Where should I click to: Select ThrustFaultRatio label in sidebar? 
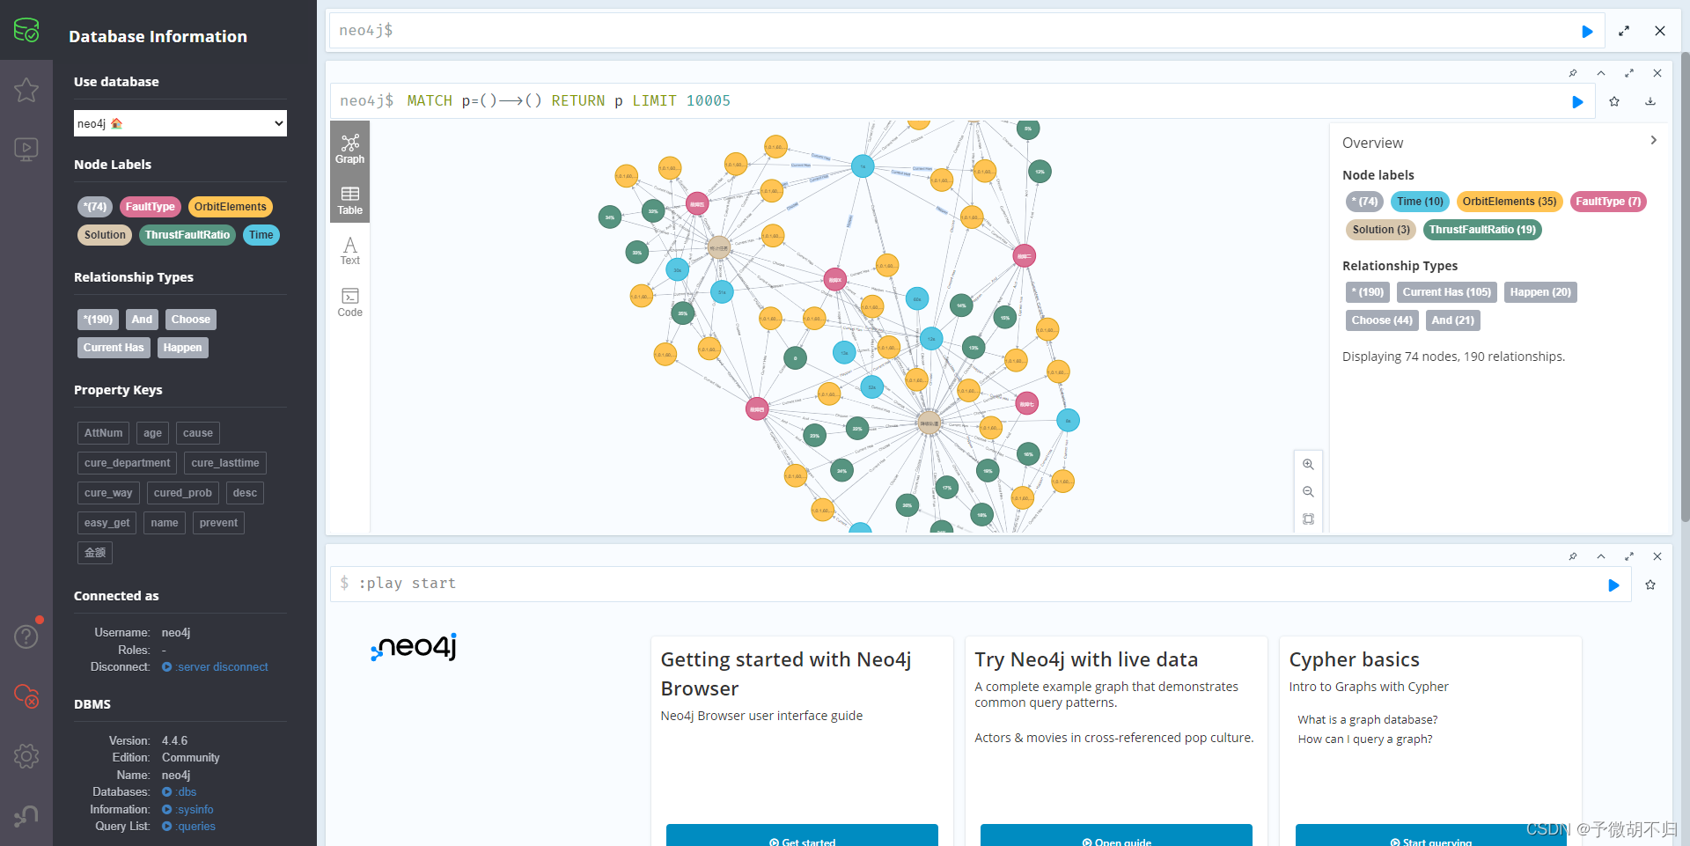tap(187, 235)
